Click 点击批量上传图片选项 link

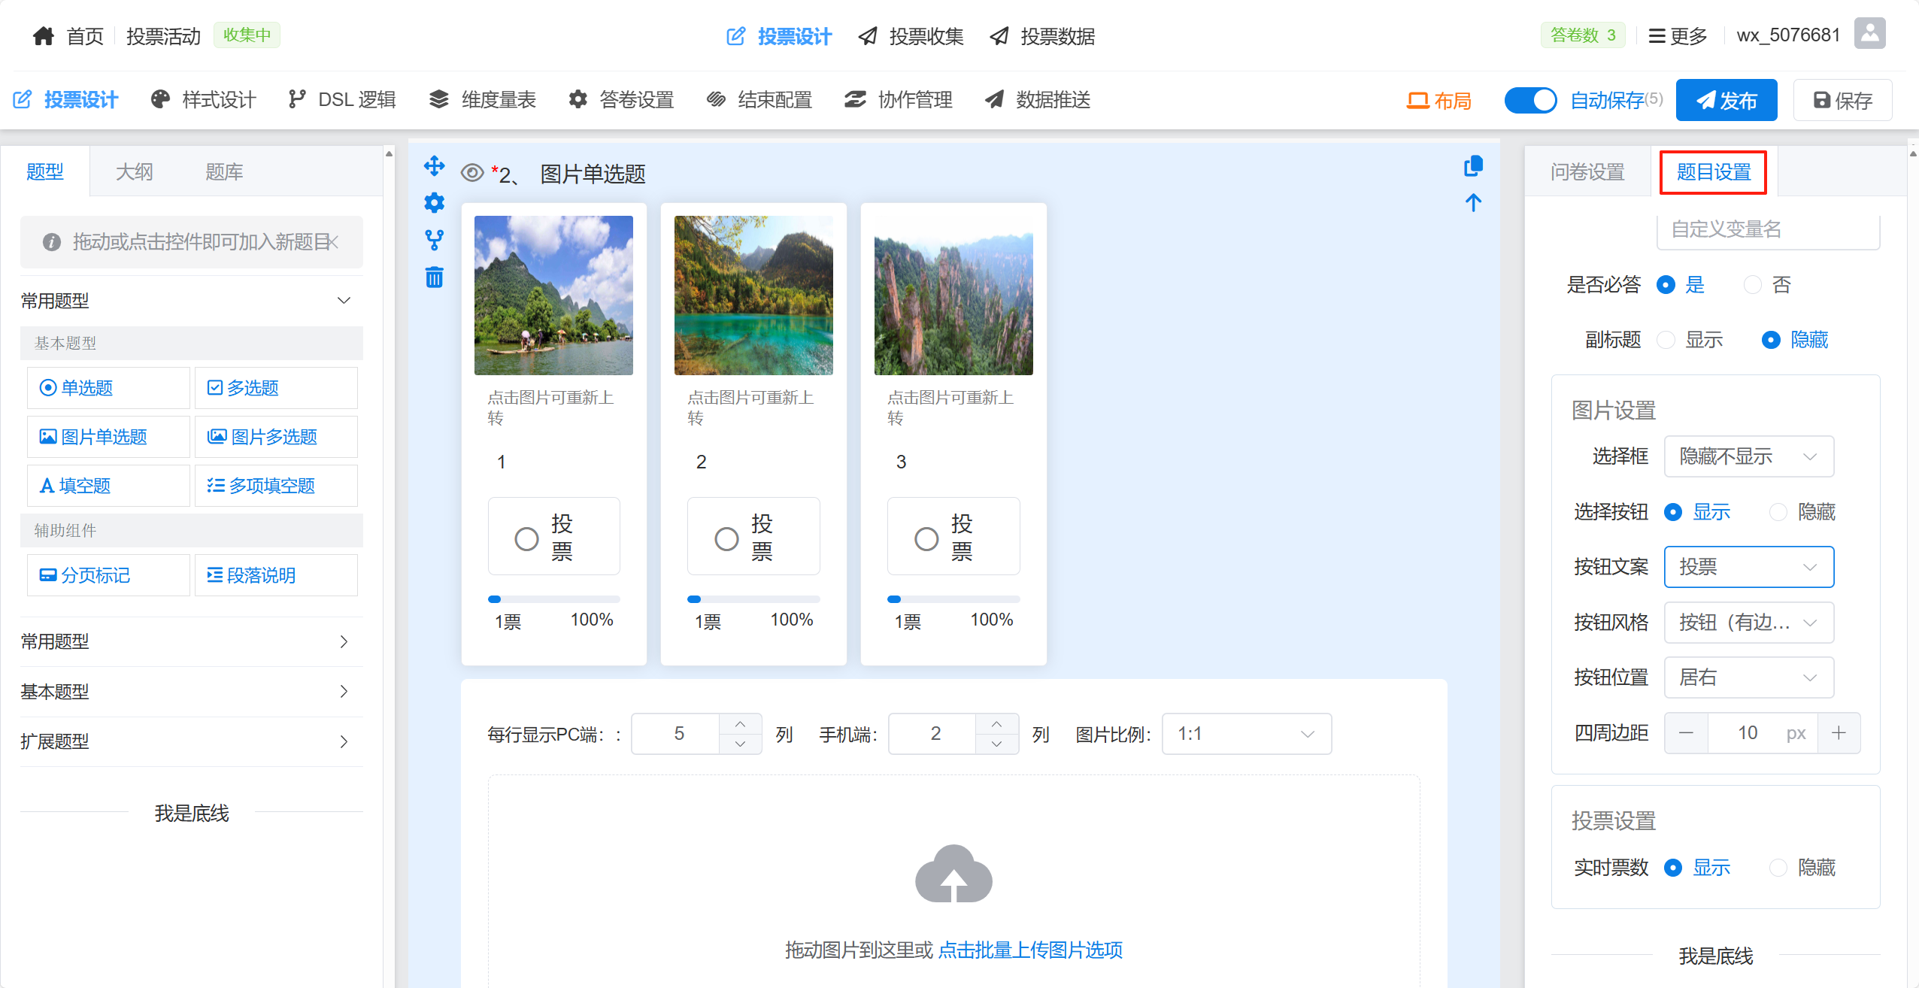(1030, 950)
